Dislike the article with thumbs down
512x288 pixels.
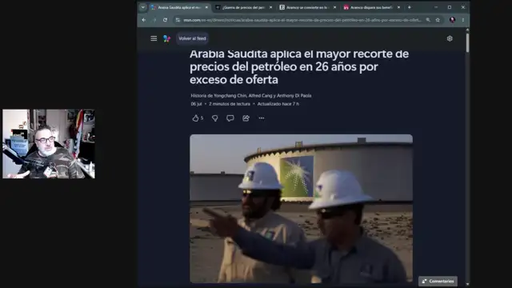tap(215, 118)
